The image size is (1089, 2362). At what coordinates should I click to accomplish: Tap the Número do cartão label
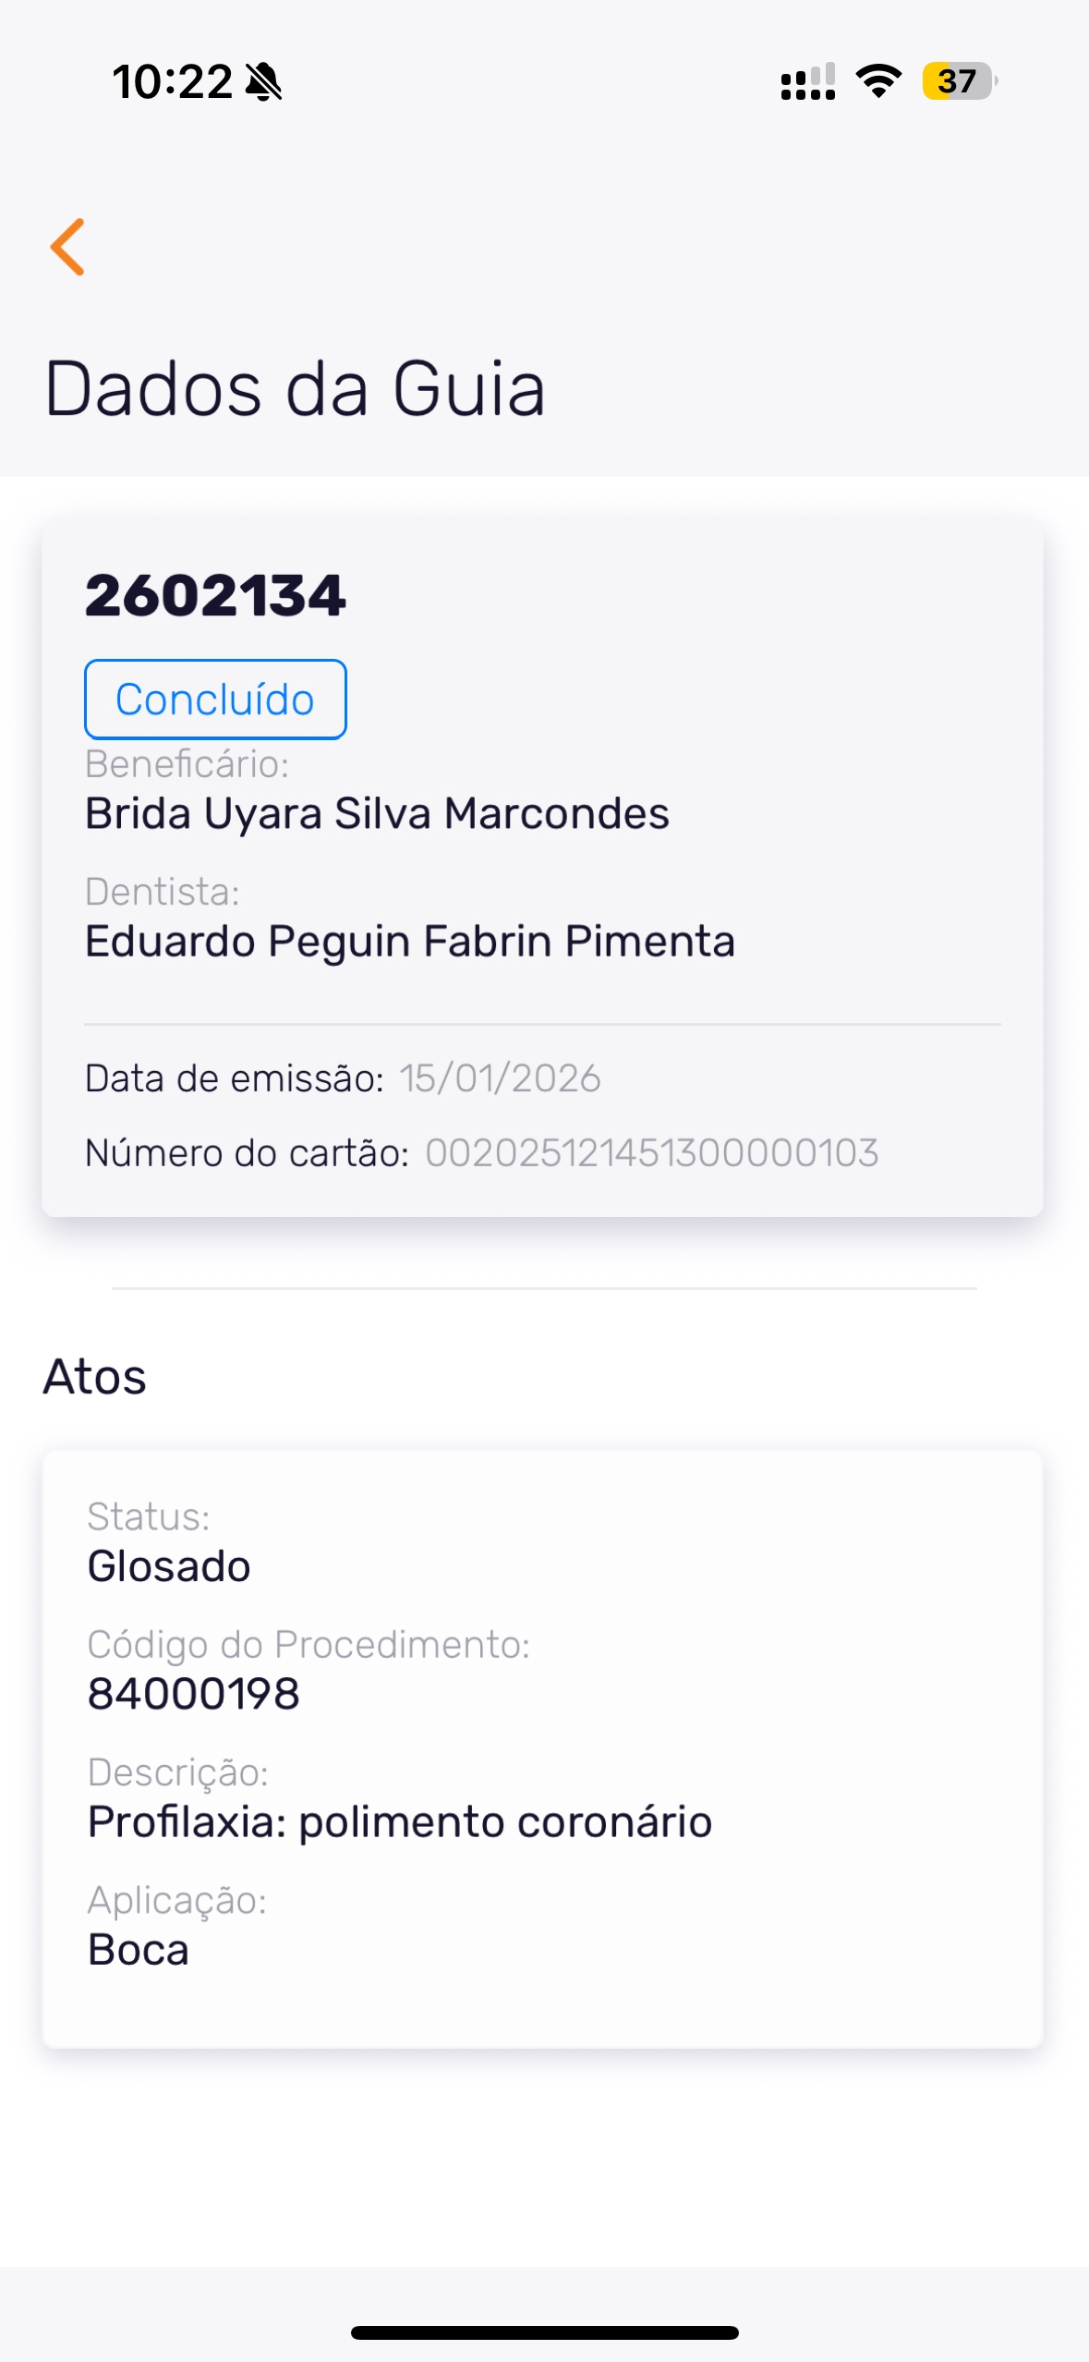(247, 1153)
